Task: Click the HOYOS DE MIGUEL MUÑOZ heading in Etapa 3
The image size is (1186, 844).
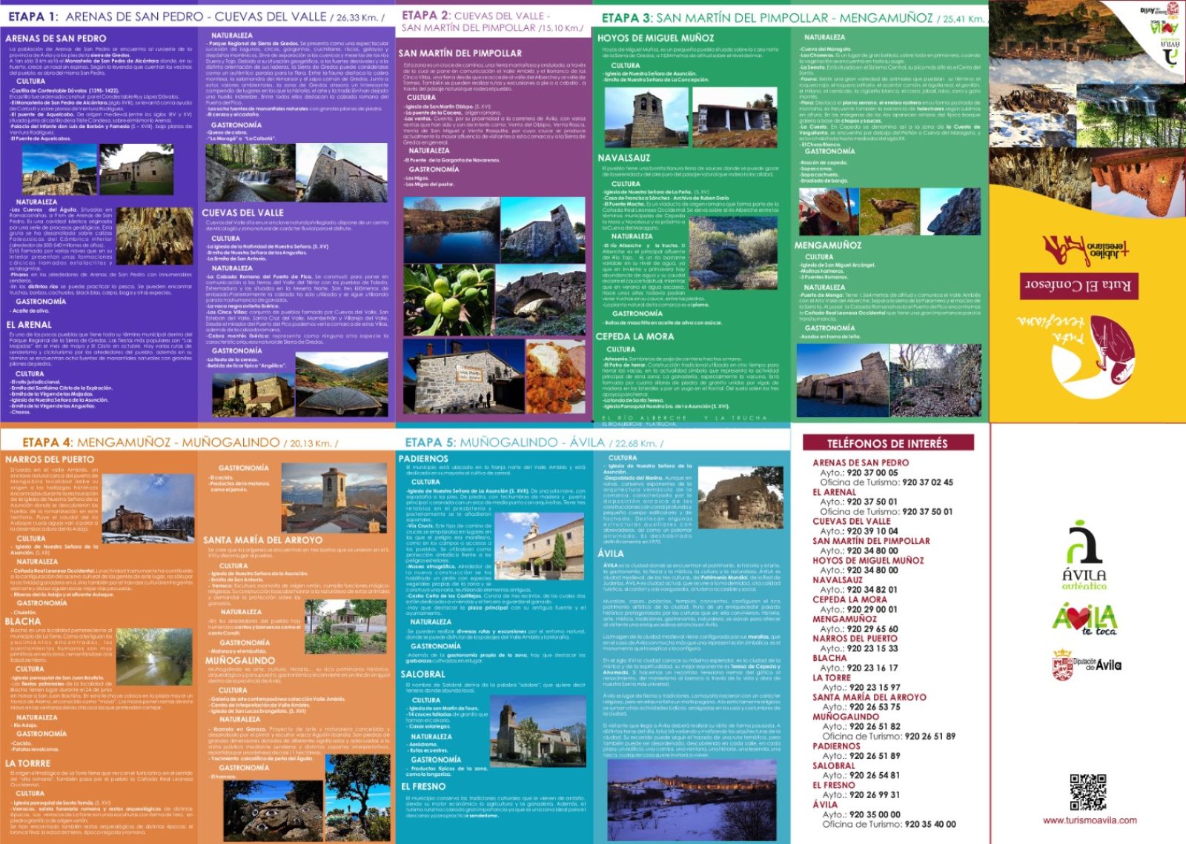Action: [655, 38]
